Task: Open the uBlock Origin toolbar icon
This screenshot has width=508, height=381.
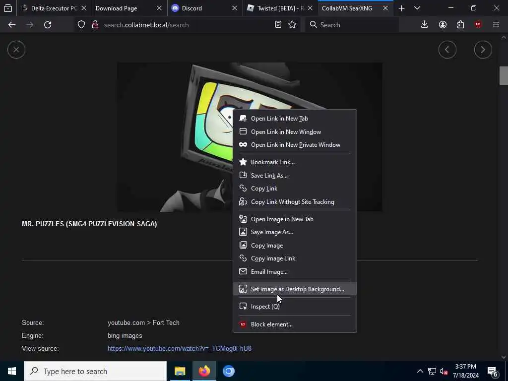Action: (x=478, y=25)
